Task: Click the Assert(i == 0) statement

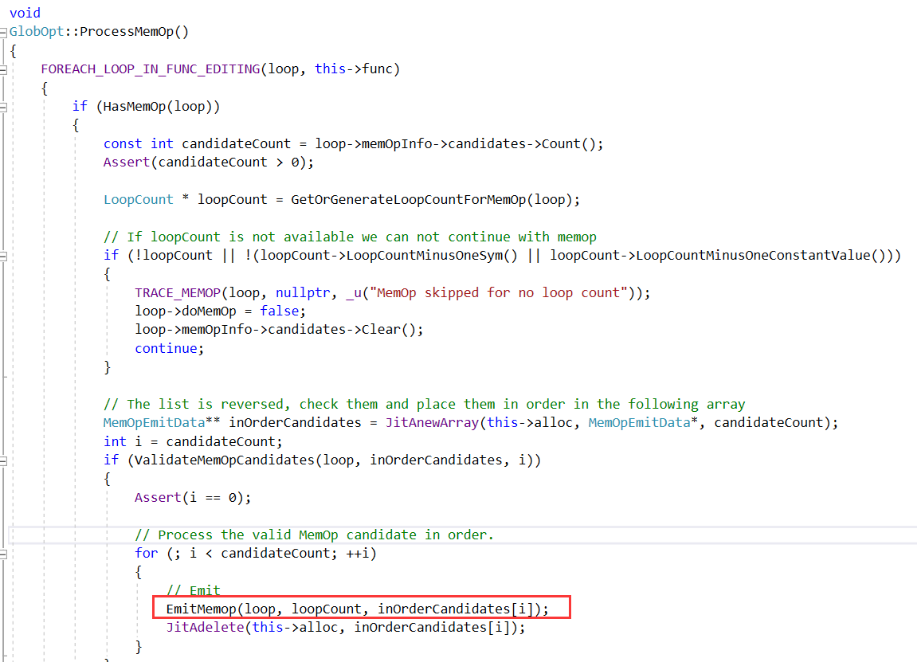Action: point(192,498)
